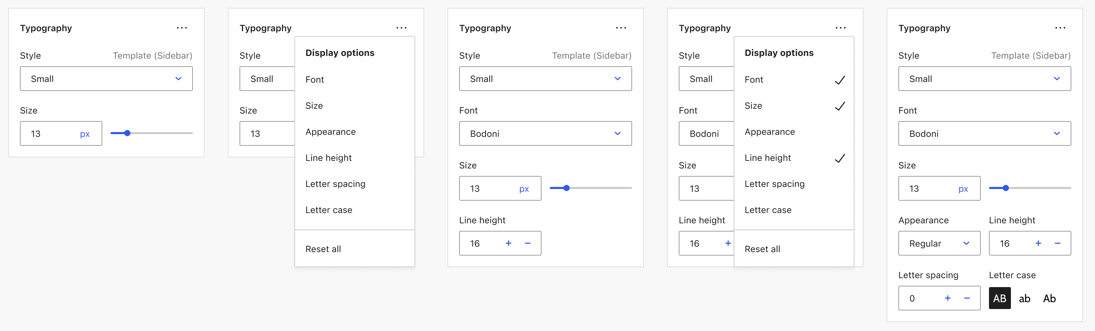Select the AB uppercase letter case icon
Screen dimensions: 1095x331
tap(999, 298)
